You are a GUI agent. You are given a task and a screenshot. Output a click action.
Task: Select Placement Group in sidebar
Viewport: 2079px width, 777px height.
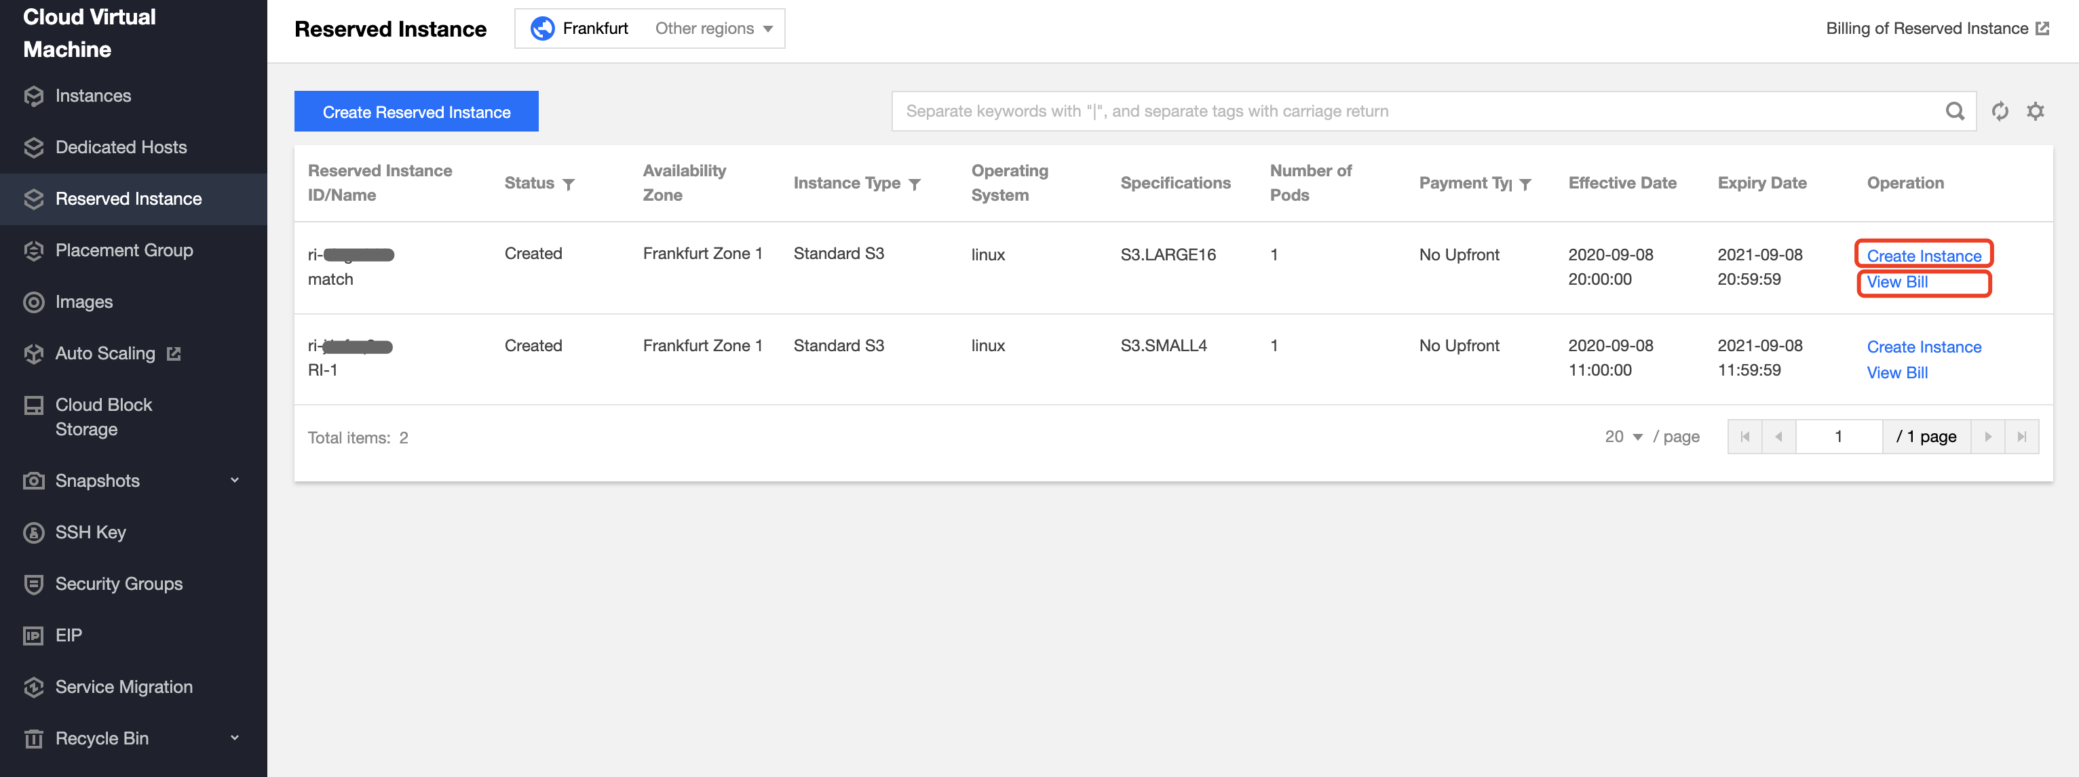123,250
